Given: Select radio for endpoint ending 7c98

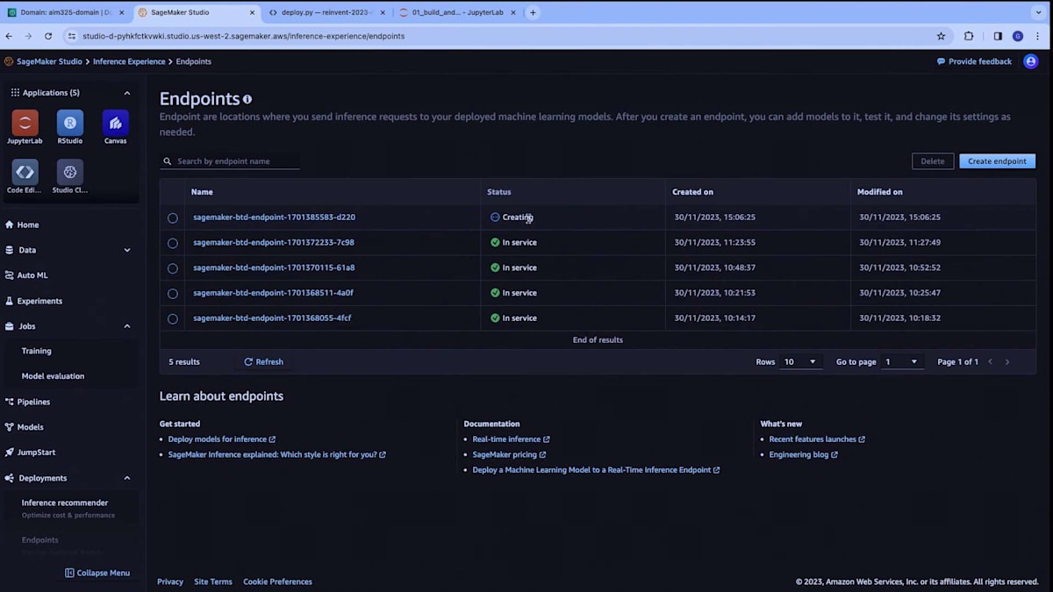Looking at the screenshot, I should tap(173, 243).
